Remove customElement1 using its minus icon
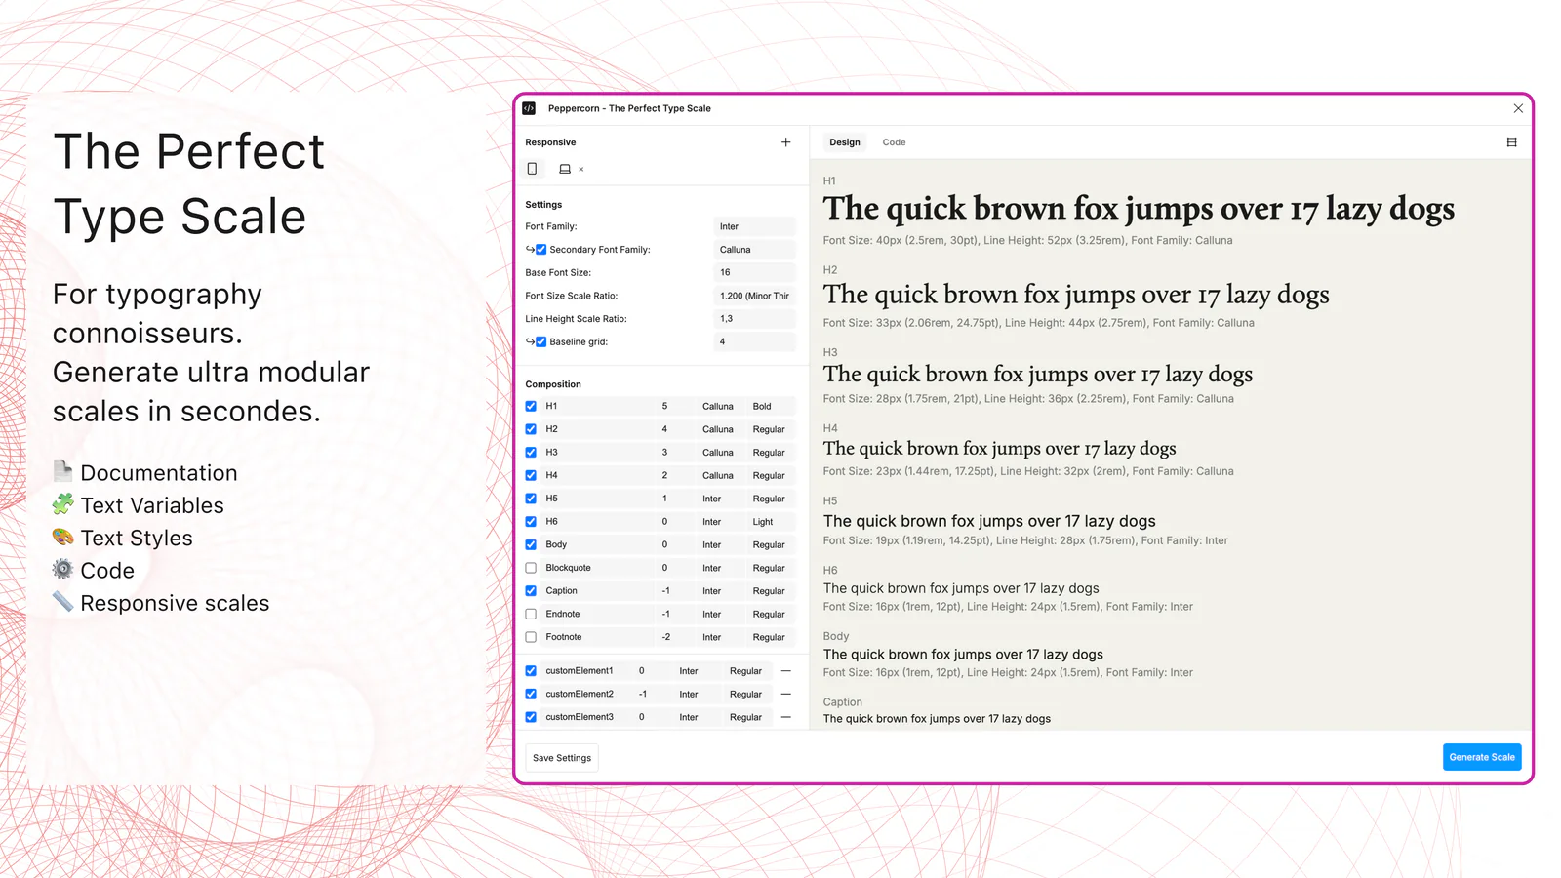Screen dimensions: 1561x878 [x=785, y=671]
